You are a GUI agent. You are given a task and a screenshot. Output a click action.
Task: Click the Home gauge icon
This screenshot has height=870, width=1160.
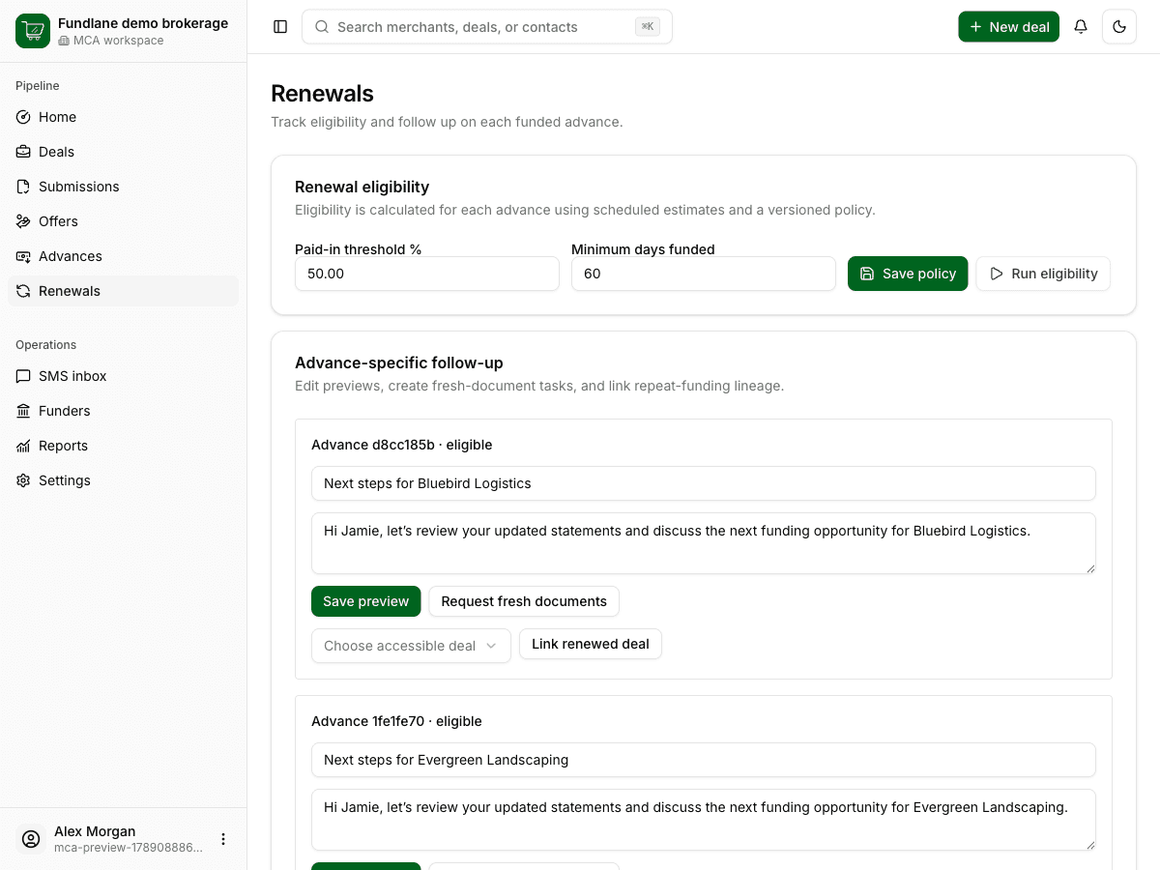pyautogui.click(x=23, y=117)
